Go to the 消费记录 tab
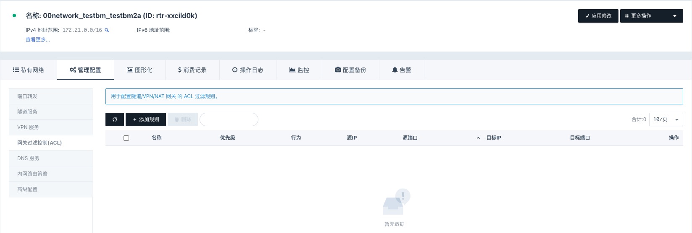This screenshot has height=233, width=692. click(192, 70)
